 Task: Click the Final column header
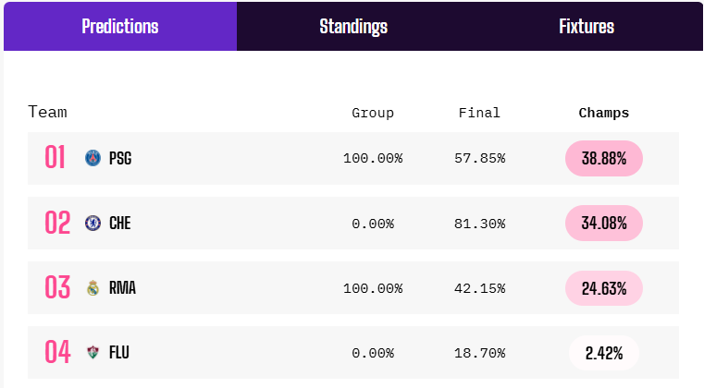479,113
